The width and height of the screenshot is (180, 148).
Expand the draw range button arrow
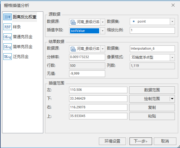172,99
